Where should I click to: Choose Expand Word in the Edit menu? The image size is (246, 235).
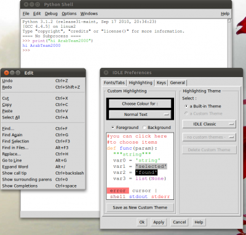[43, 167]
